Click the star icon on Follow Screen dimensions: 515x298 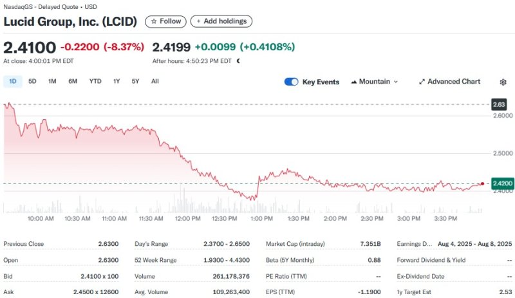[153, 21]
